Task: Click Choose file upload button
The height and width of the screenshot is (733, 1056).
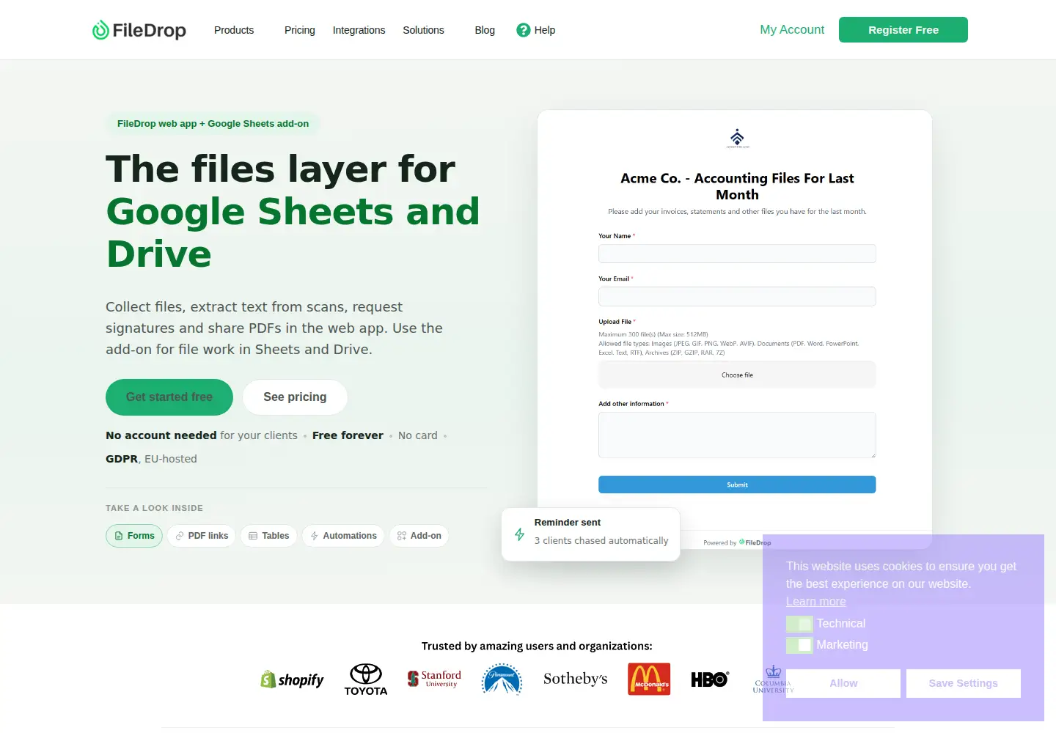Action: [737, 375]
